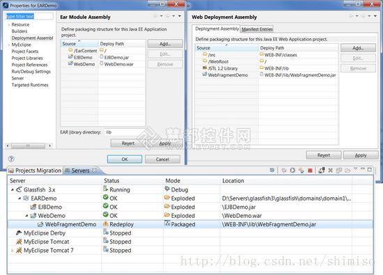Click the EAR library directory field

tap(125, 132)
